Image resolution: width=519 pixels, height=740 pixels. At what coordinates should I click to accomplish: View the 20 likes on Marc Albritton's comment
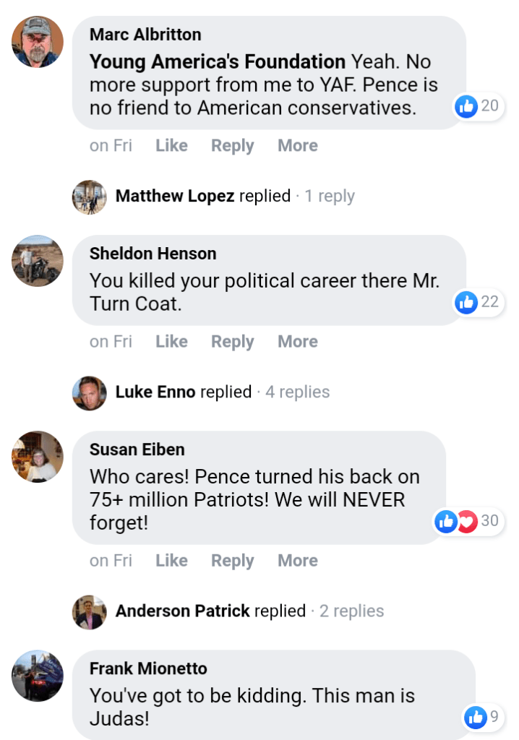pyautogui.click(x=478, y=106)
